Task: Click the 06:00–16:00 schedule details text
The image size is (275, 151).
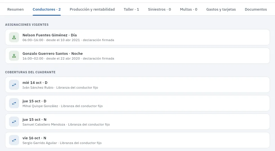Action: (x=68, y=40)
